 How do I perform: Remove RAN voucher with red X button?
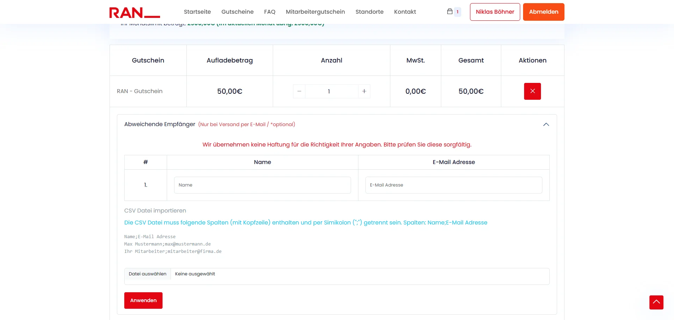(532, 91)
